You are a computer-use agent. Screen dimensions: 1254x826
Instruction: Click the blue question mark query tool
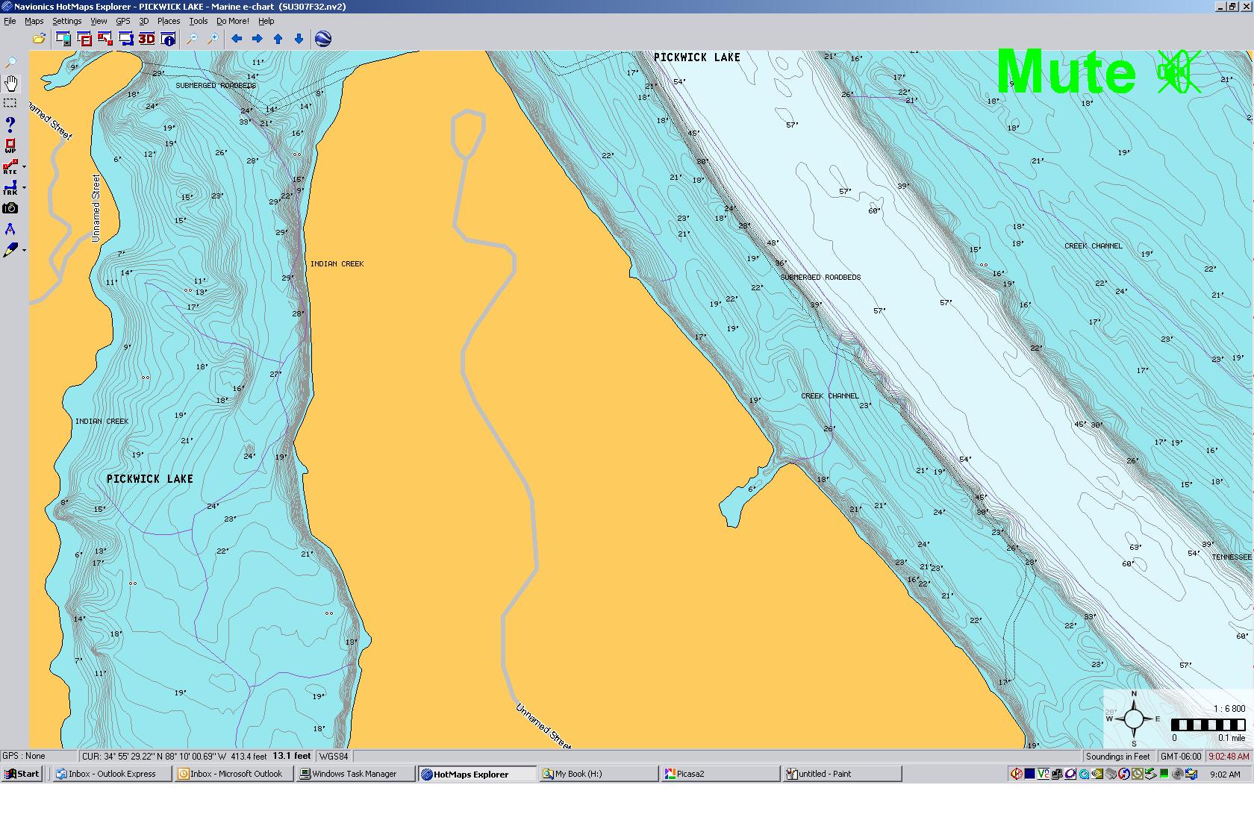(10, 124)
